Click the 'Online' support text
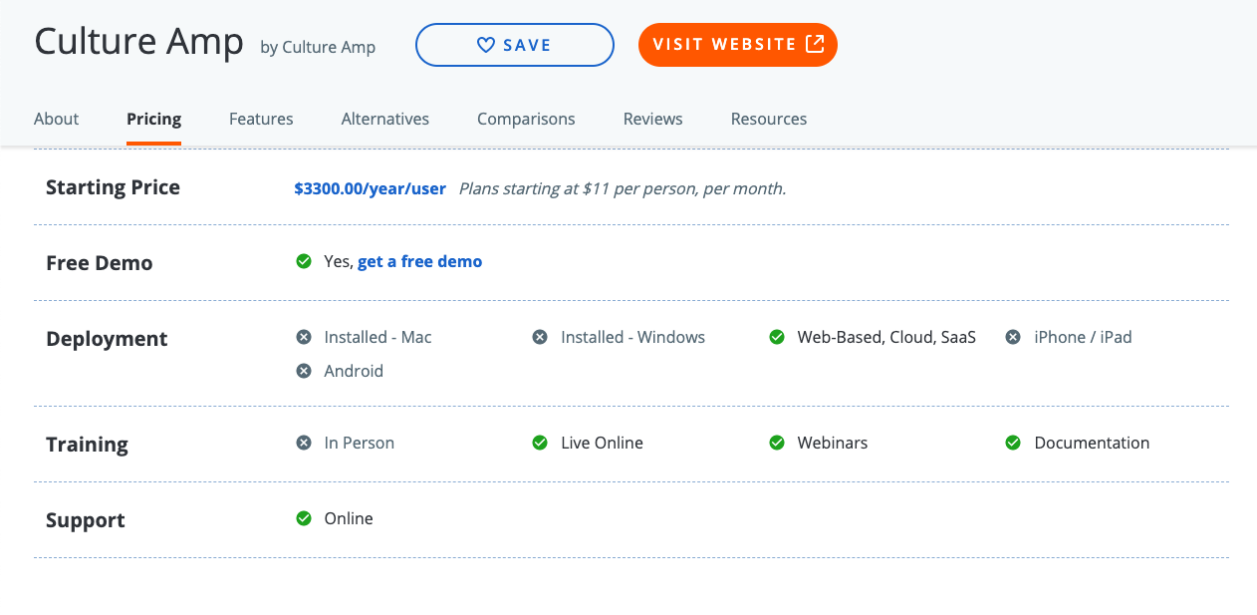1257x615 pixels. (349, 518)
